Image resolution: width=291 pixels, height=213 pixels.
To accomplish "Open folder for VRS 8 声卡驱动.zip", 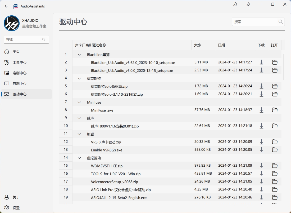I will click(x=275, y=142).
